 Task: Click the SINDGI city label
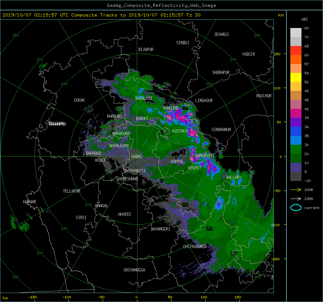click(x=183, y=43)
